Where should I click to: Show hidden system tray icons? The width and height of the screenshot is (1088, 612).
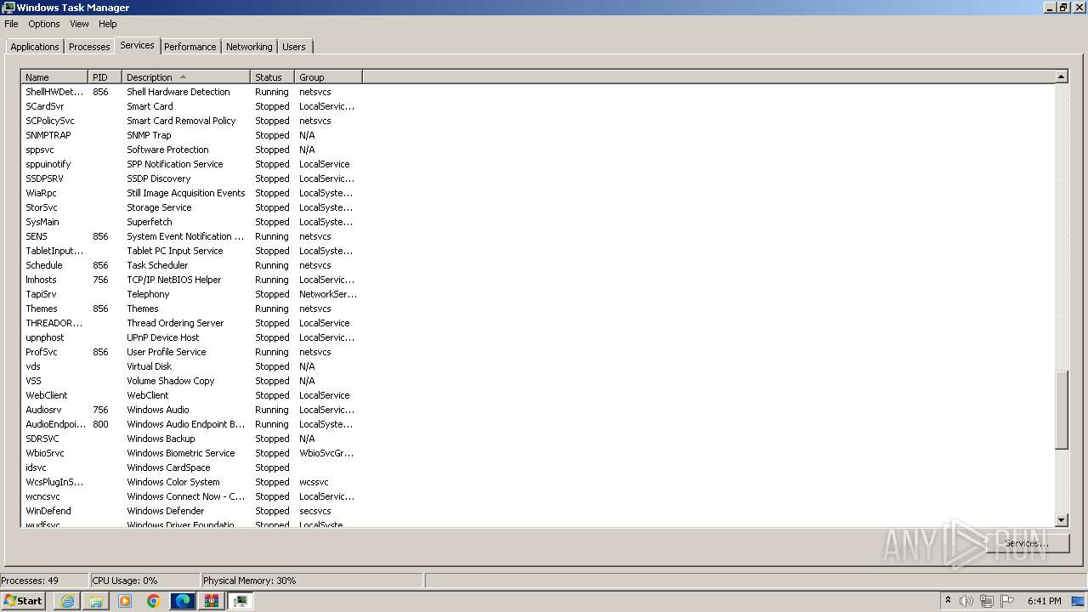(948, 601)
